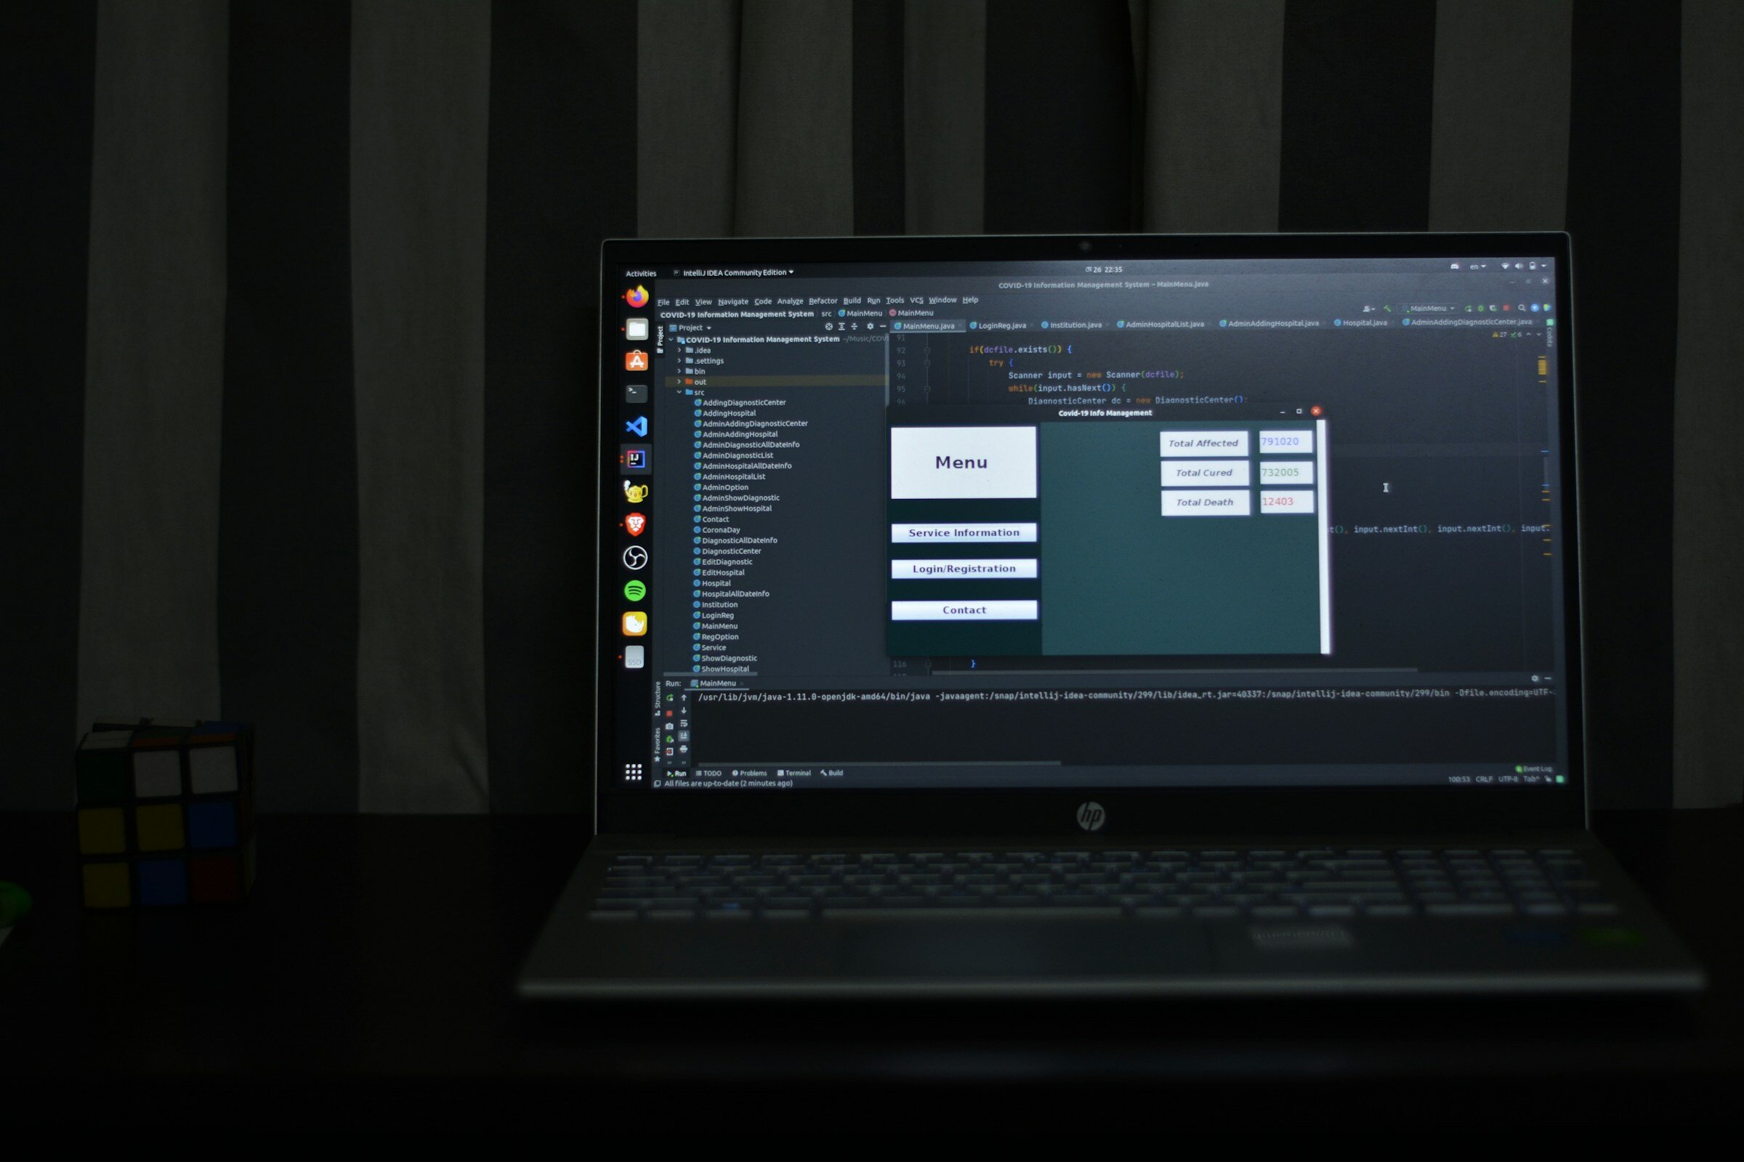This screenshot has width=1744, height=1162.
Task: Click the VS Code icon in dock
Action: [x=636, y=426]
